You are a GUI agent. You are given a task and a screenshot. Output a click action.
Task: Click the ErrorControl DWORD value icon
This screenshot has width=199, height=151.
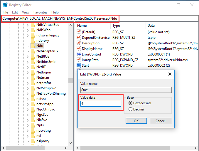coord(79,54)
